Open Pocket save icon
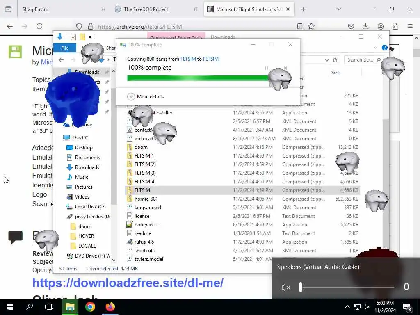Screen dimensions: 420x315 [x=351, y=26]
